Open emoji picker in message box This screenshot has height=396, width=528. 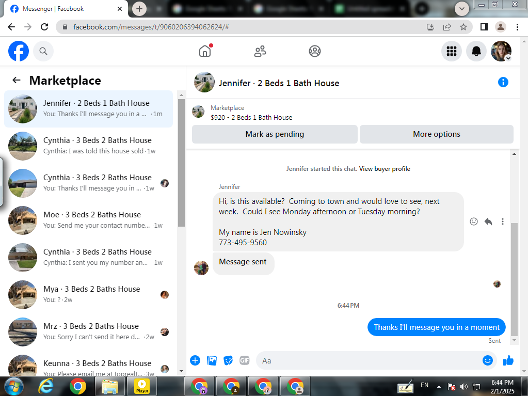click(x=488, y=361)
